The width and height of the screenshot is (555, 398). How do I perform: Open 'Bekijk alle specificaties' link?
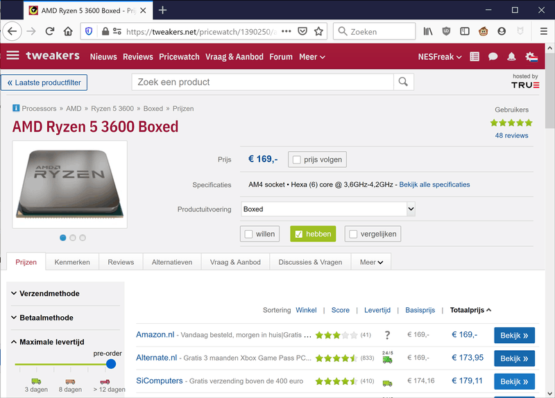[434, 184]
